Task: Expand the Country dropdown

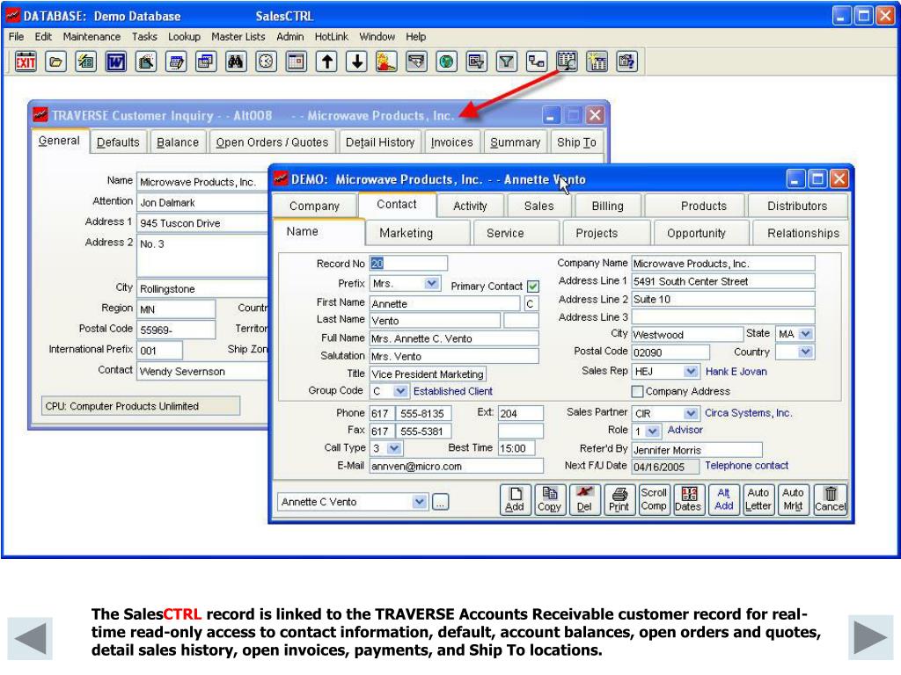Action: pyautogui.click(x=806, y=352)
